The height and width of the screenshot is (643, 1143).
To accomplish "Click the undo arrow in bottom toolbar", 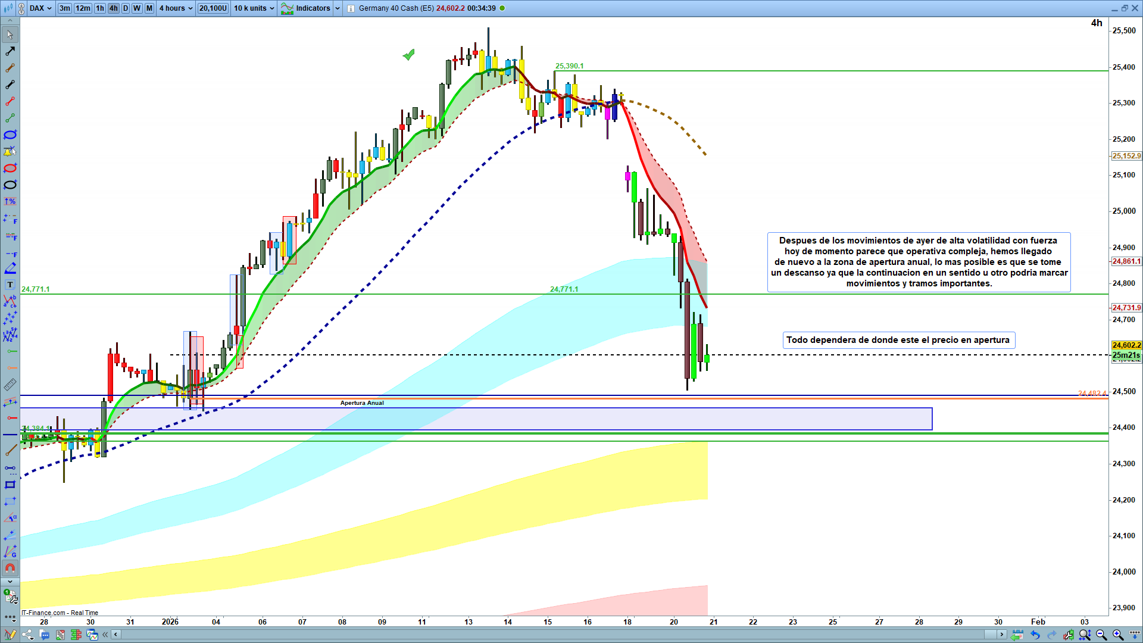I will pyautogui.click(x=1035, y=635).
